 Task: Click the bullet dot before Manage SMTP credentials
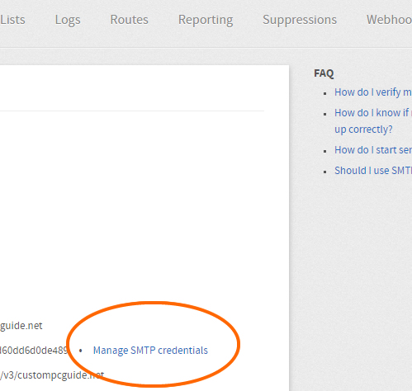click(x=81, y=351)
